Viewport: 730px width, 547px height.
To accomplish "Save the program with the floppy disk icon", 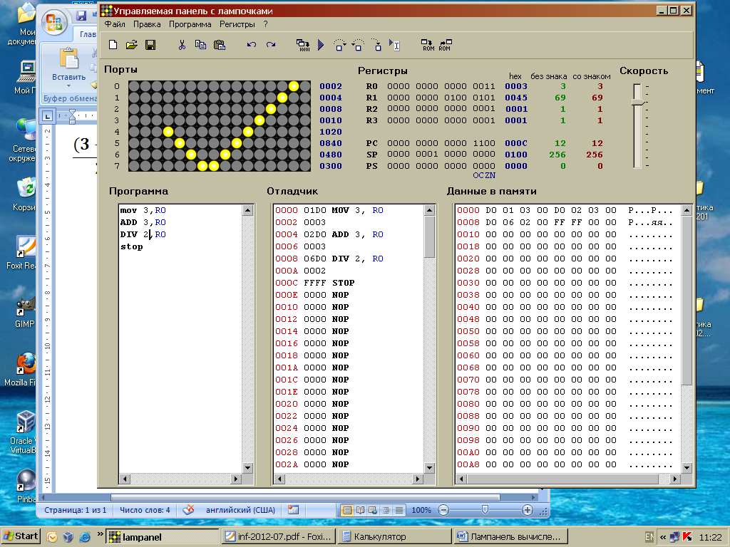I will [x=150, y=45].
